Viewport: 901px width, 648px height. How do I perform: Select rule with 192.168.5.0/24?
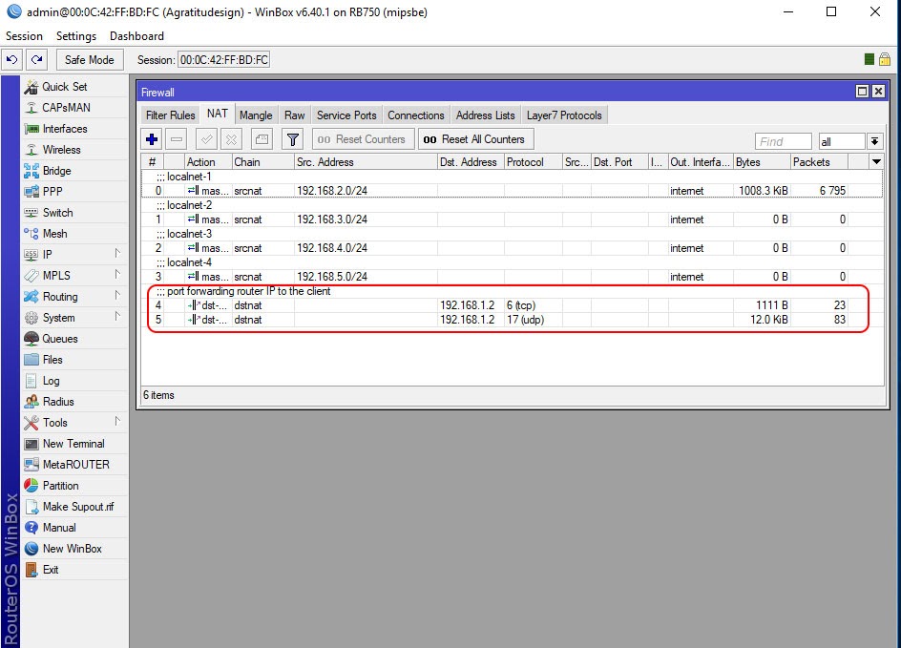(x=512, y=277)
